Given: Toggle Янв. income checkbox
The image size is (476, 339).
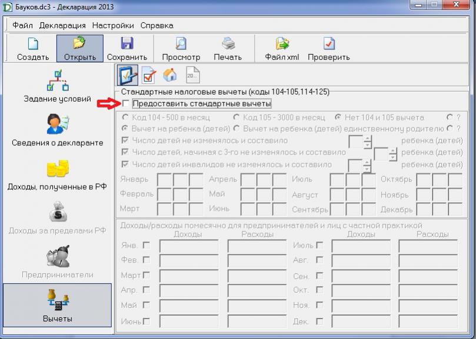Looking at the screenshot, I should (146, 245).
